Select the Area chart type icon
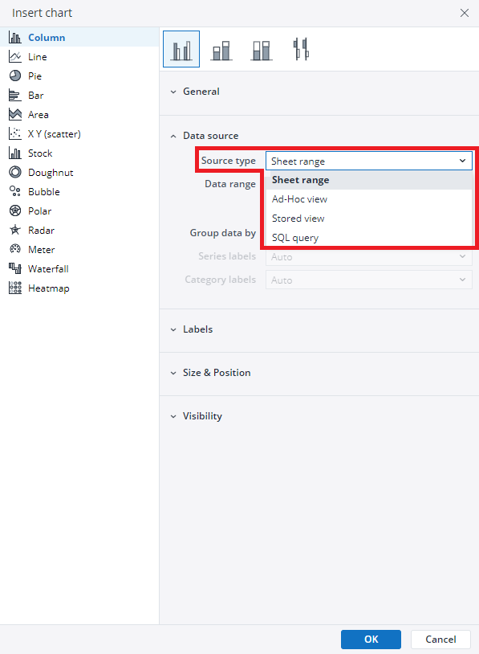The width and height of the screenshot is (479, 654). (x=15, y=114)
